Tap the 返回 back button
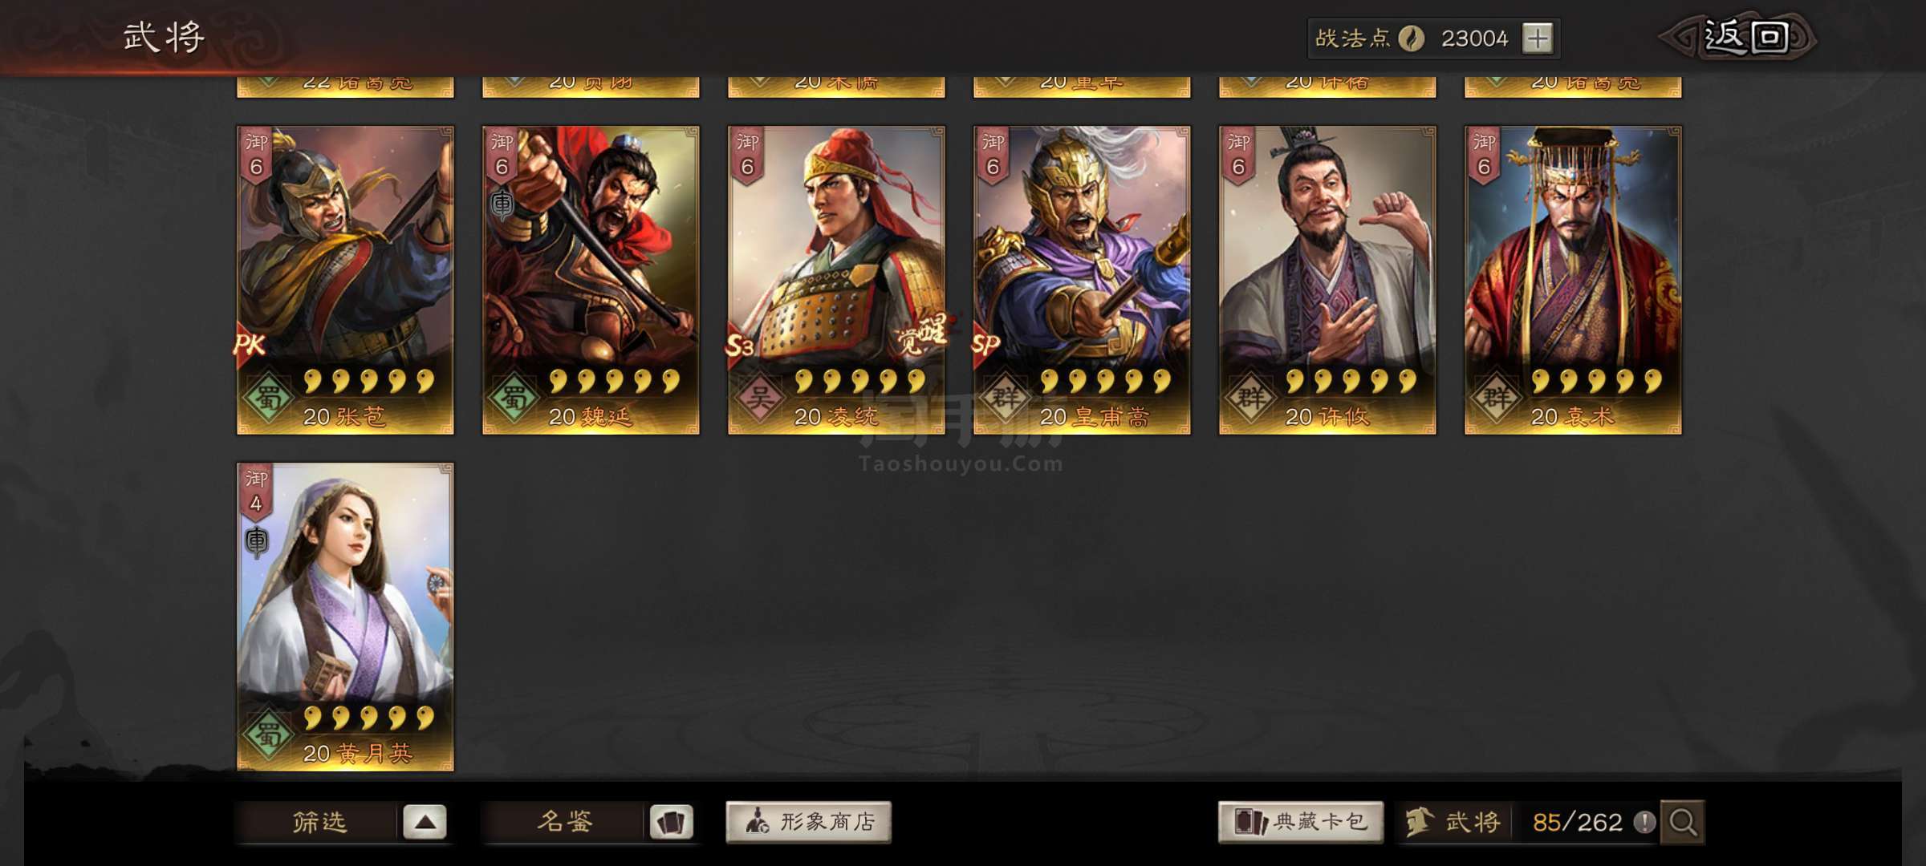The height and width of the screenshot is (866, 1926). click(x=1738, y=37)
